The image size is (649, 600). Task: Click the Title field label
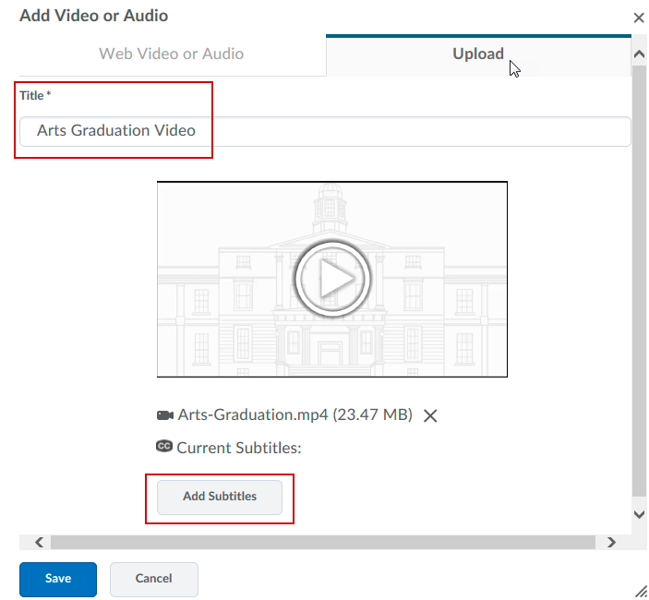[34, 95]
